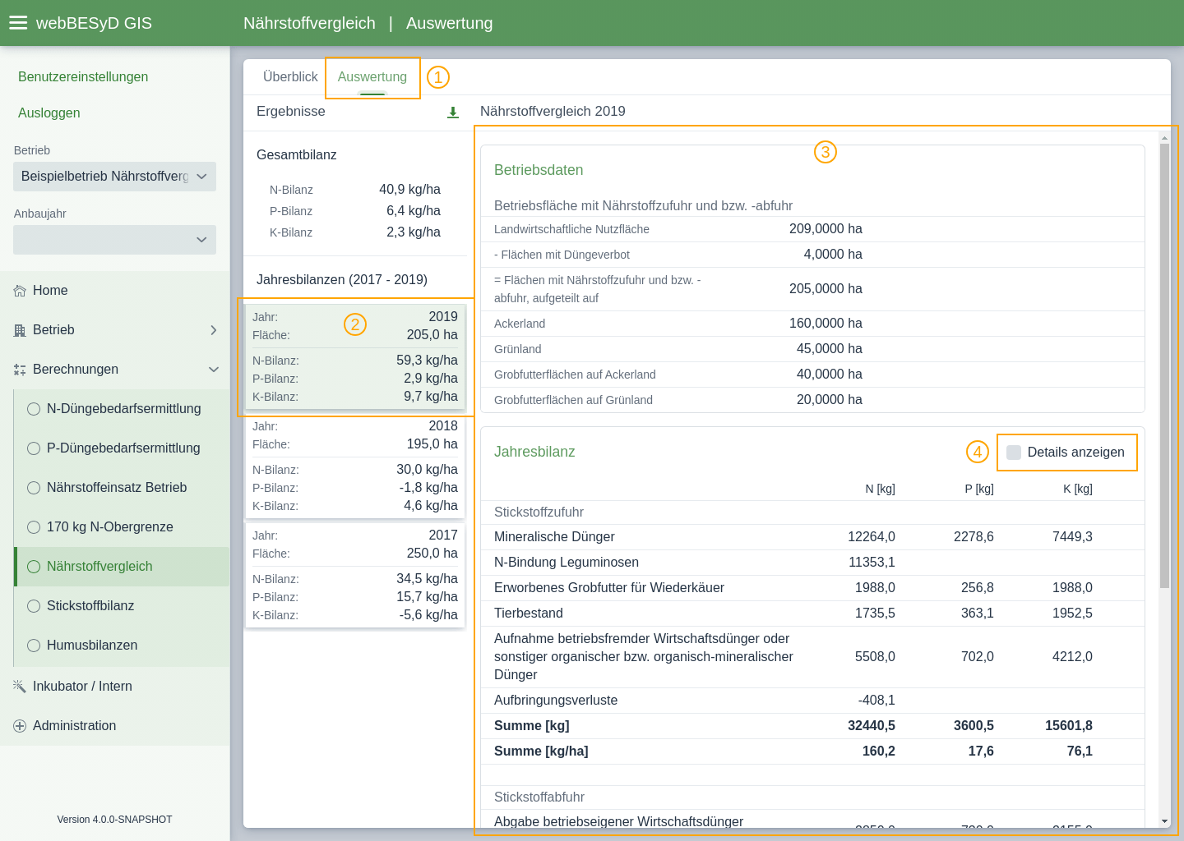Screen dimensions: 1184x841
Task: Click the vertical scrollbar thumb
Action: (x=1164, y=365)
